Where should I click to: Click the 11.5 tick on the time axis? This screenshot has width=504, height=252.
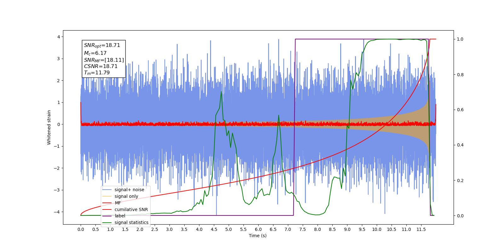point(421,229)
